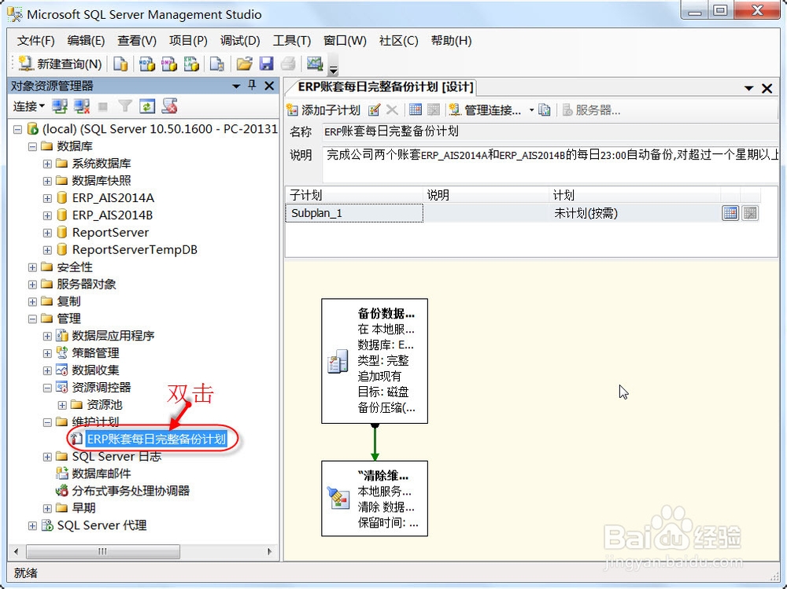Click the SQL Server Compact Query icon
The image size is (787, 589).
coord(217,64)
